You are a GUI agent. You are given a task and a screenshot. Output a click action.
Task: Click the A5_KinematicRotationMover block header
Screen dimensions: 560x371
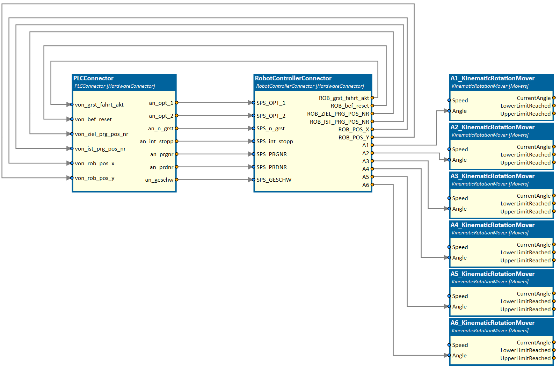tap(501, 278)
